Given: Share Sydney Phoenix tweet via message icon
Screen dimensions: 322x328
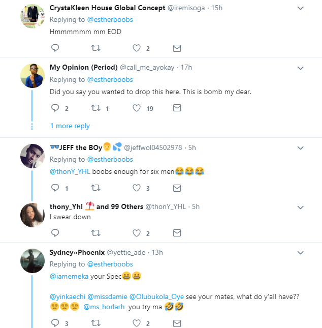Looking at the screenshot, I should [177, 323].
